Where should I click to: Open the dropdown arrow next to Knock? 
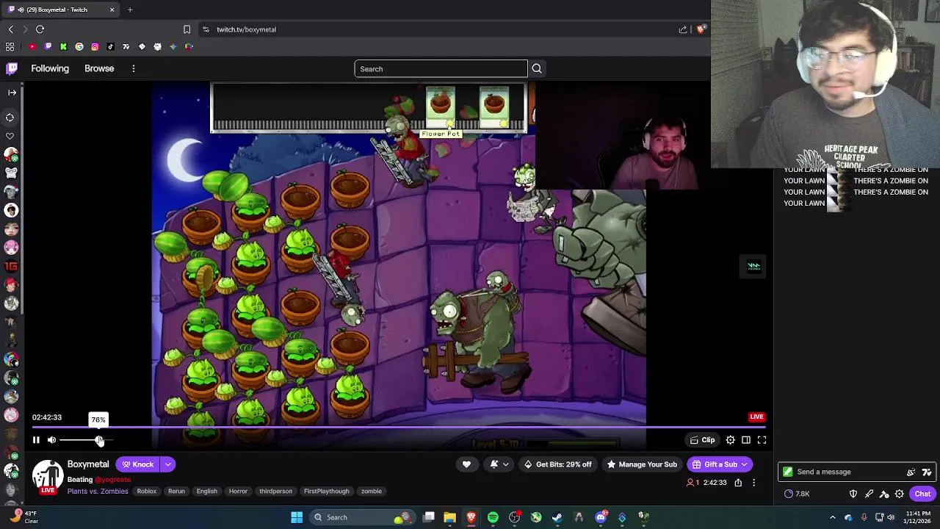168,464
